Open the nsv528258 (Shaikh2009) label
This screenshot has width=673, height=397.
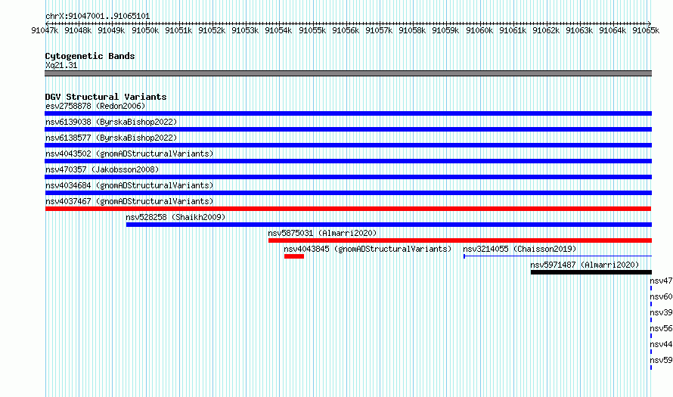[175, 217]
